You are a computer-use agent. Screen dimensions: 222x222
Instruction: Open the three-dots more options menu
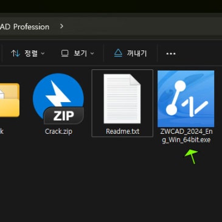(x=171, y=54)
